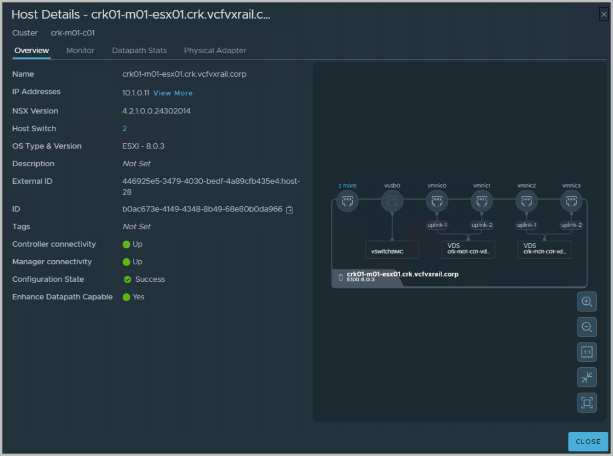Viewport: 613px width, 456px height.
Task: Zoom out of the topology diagram
Action: (587, 327)
